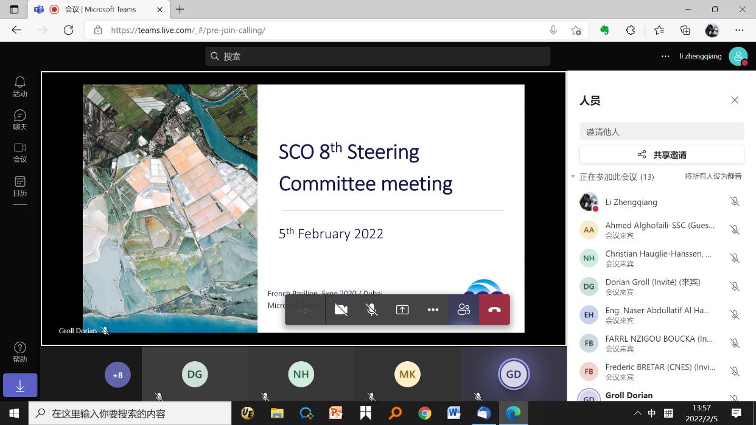
Task: Collapse the current participants (13) list
Action: pos(573,177)
